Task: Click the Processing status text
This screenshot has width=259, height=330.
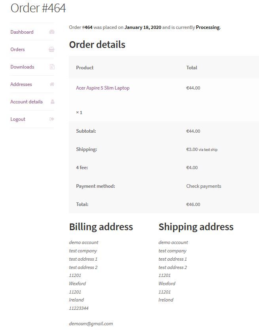Action: coord(208,27)
